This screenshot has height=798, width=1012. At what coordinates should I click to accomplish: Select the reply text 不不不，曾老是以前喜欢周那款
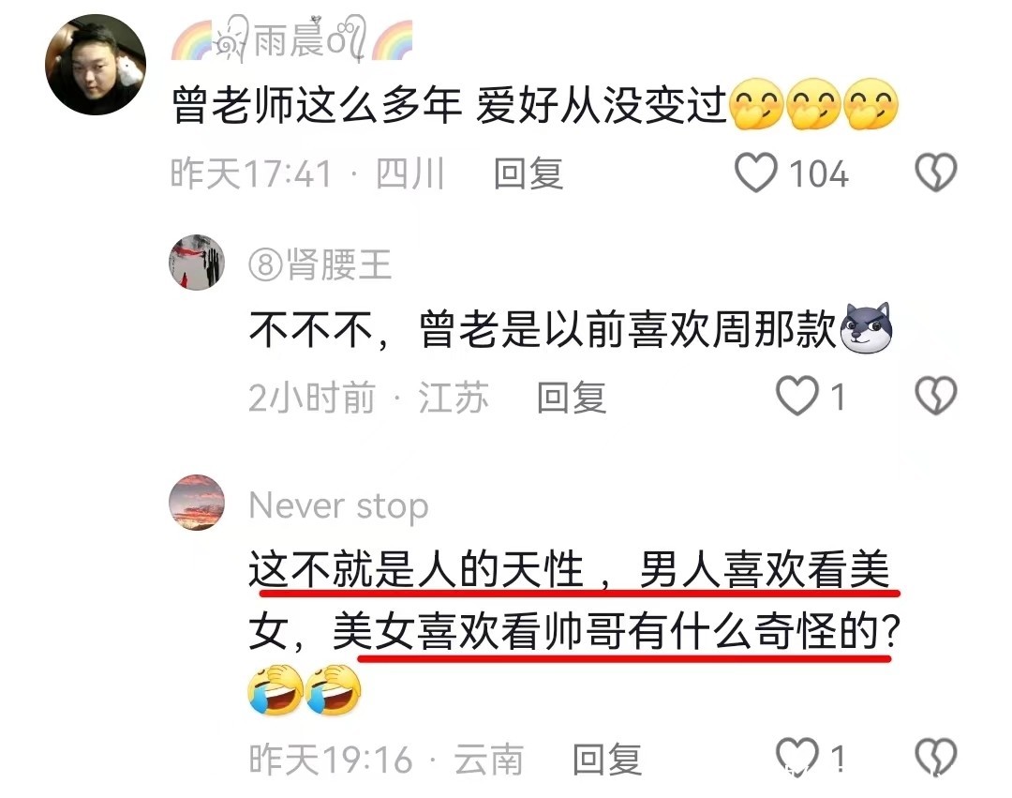(543, 329)
